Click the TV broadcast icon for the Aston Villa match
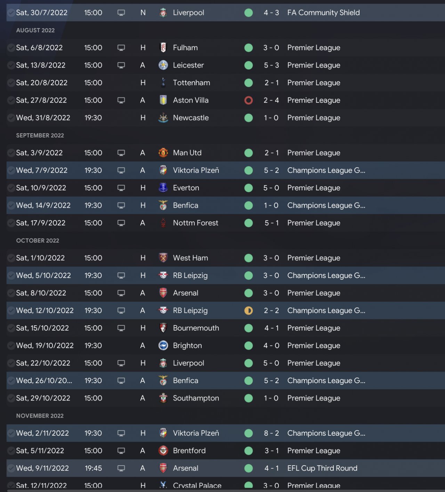Screen dimensions: 445x492 coord(121,100)
